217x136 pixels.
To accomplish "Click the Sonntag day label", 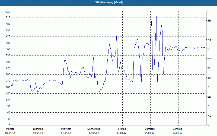I will 177,129.
